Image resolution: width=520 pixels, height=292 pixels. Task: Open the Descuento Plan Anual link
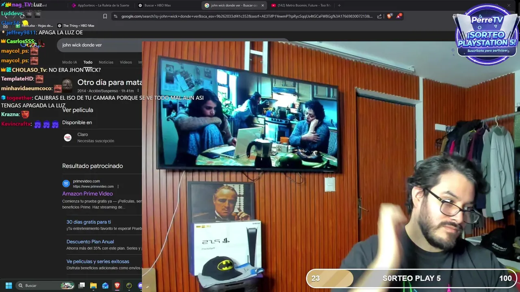90,242
